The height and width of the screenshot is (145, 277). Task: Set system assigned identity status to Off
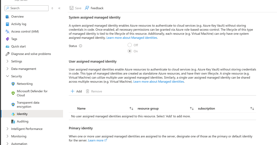pyautogui.click(x=130, y=45)
